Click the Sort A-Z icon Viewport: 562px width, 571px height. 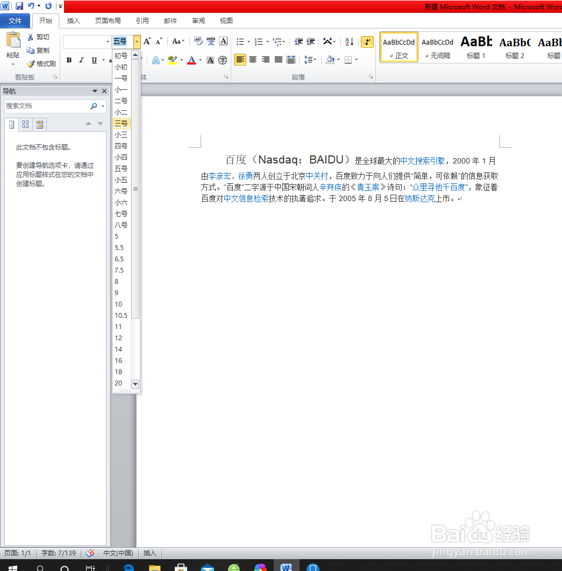349,41
